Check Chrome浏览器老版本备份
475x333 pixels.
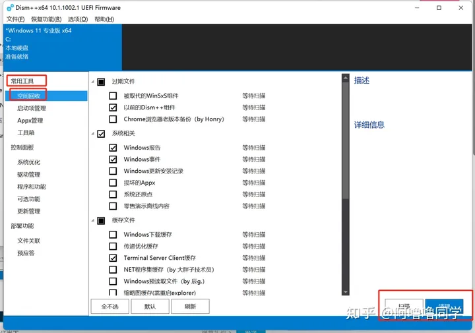coord(113,119)
